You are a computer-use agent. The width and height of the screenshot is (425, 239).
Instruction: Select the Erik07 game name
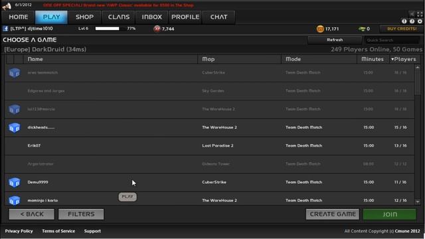pos(34,145)
